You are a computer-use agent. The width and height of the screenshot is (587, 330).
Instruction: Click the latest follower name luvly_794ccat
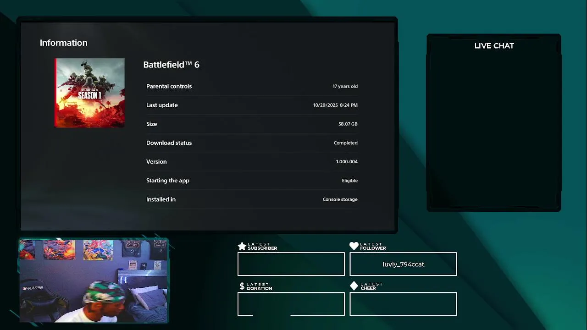403,264
